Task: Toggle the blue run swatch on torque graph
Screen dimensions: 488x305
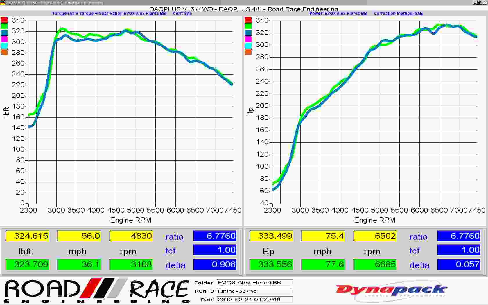Action: 4,33
